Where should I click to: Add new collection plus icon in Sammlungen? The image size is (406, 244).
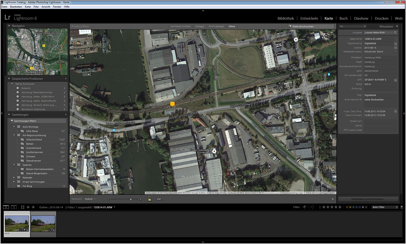point(66,115)
